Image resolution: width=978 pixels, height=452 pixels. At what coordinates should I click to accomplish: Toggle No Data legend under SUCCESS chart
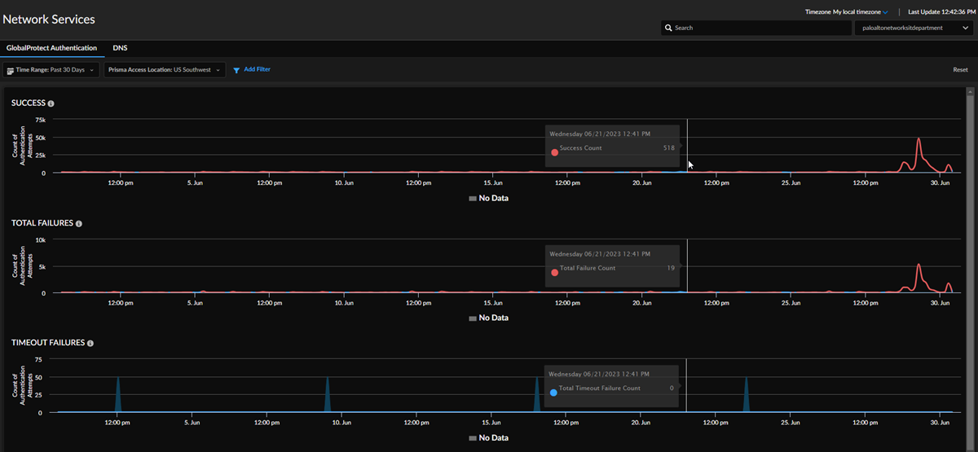point(488,198)
